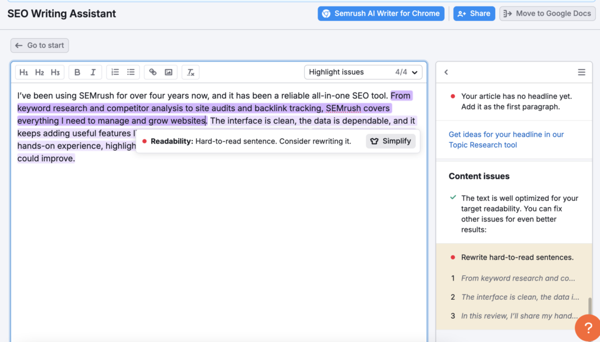Click the SEO Writing Assistant title
This screenshot has width=600, height=342.
62,14
